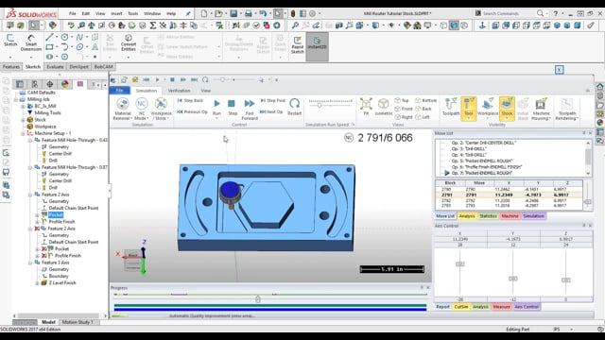Open the Toolpath Rendering dropdown
The image size is (605, 340).
567,109
